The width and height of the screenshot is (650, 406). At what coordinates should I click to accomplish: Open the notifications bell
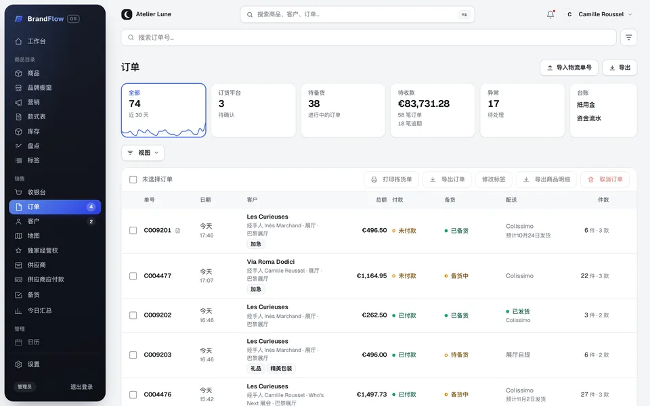click(550, 14)
